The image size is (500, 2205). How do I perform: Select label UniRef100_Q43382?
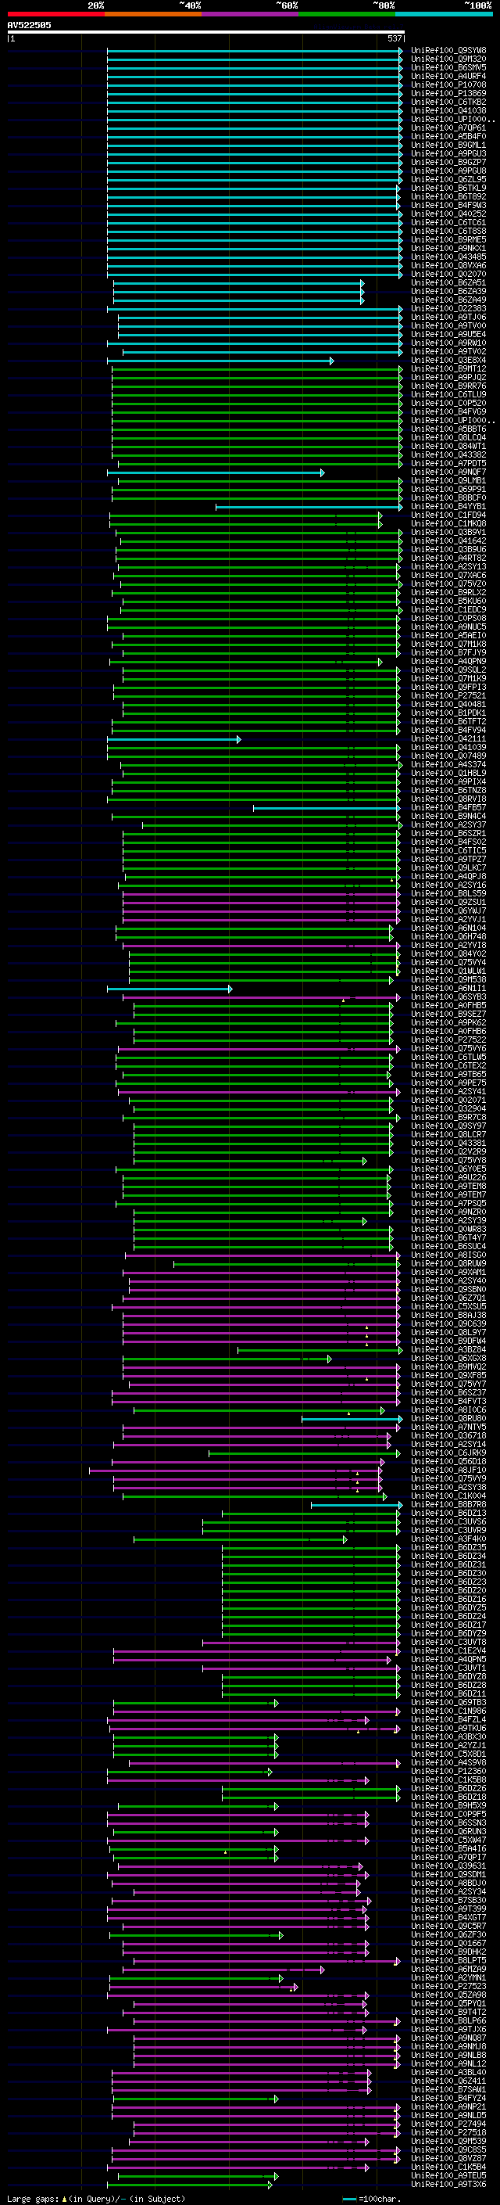pos(448,455)
